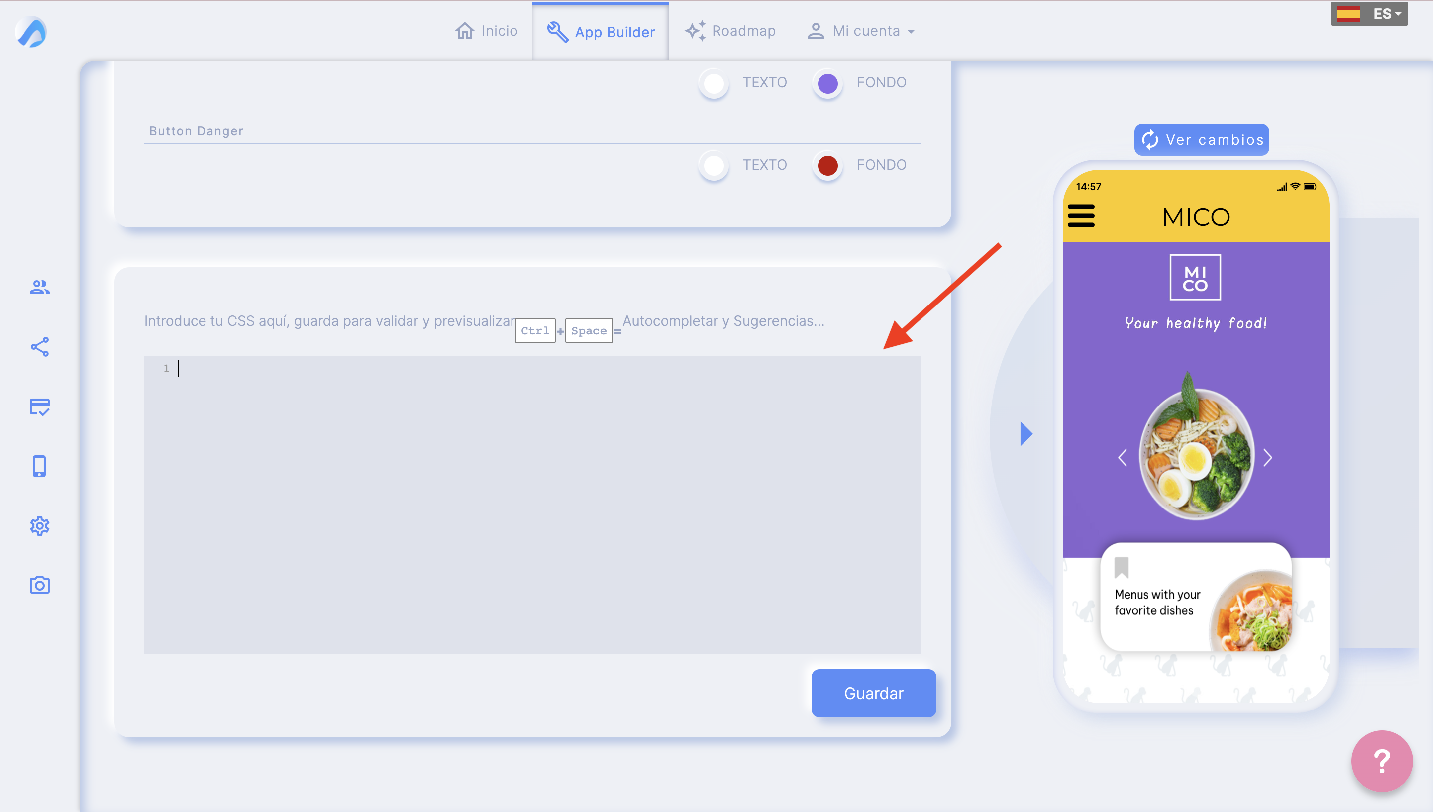Click the Ctrl key hint
Viewport: 1433px width, 812px height.
point(535,331)
